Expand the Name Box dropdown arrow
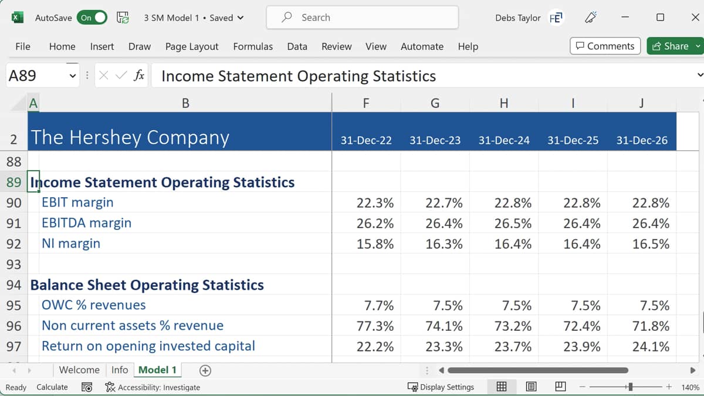Viewport: 704px width, 396px height. (x=73, y=76)
